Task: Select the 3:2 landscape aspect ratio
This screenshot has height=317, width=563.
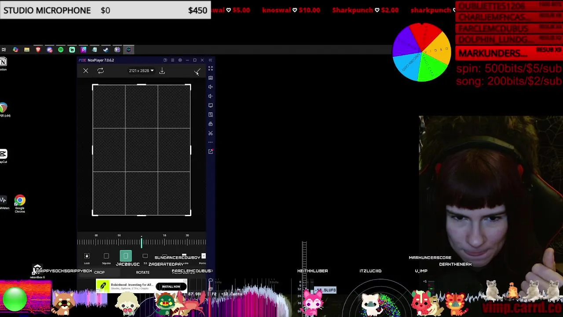Action: click(145, 258)
